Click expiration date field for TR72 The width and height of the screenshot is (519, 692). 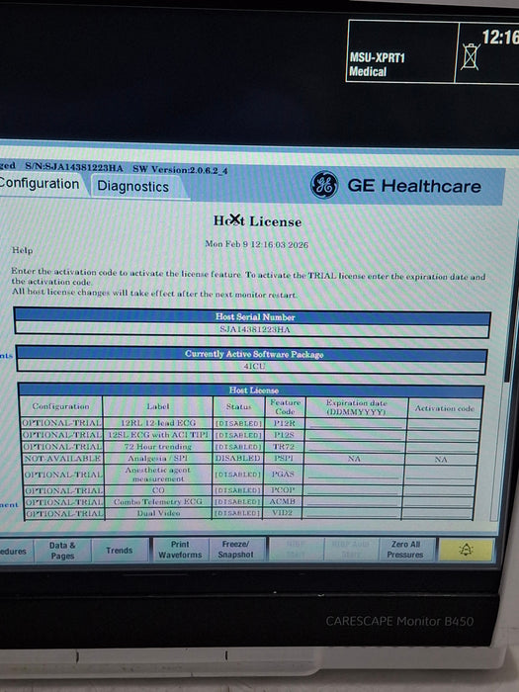(x=355, y=447)
